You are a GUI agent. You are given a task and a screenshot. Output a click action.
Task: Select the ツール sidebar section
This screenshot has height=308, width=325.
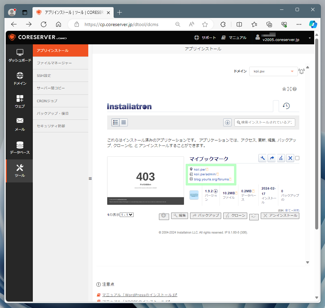tap(20, 171)
